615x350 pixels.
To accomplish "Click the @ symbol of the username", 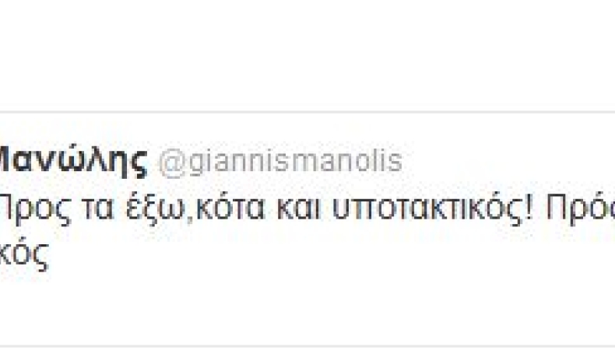I will (173, 164).
